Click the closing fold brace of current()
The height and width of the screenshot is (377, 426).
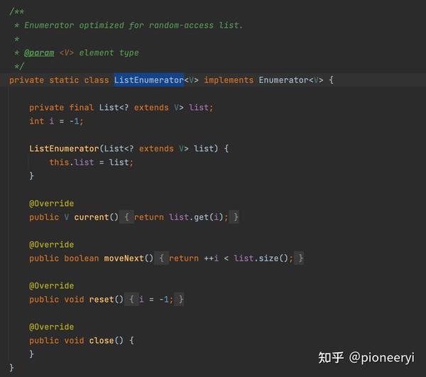pos(236,217)
